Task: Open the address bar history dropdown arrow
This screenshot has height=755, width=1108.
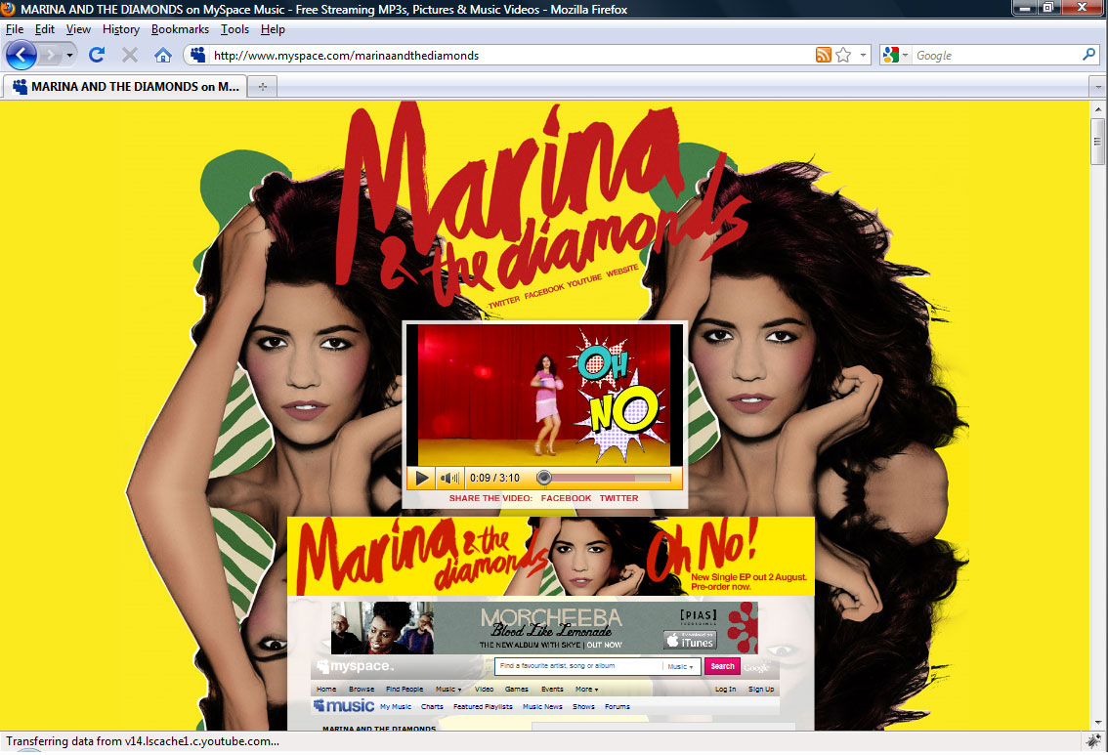Action: (863, 55)
